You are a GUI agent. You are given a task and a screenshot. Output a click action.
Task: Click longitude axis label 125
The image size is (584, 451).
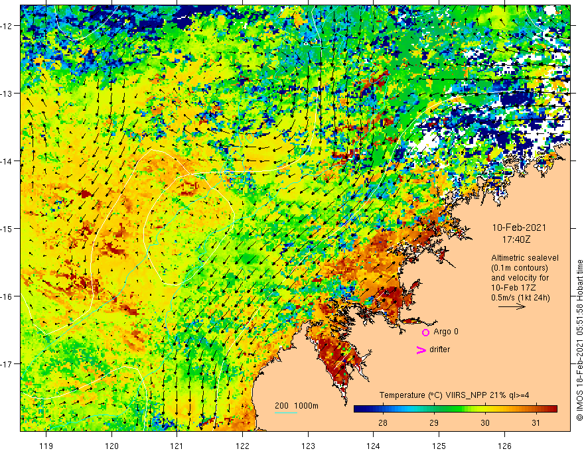coord(439,446)
